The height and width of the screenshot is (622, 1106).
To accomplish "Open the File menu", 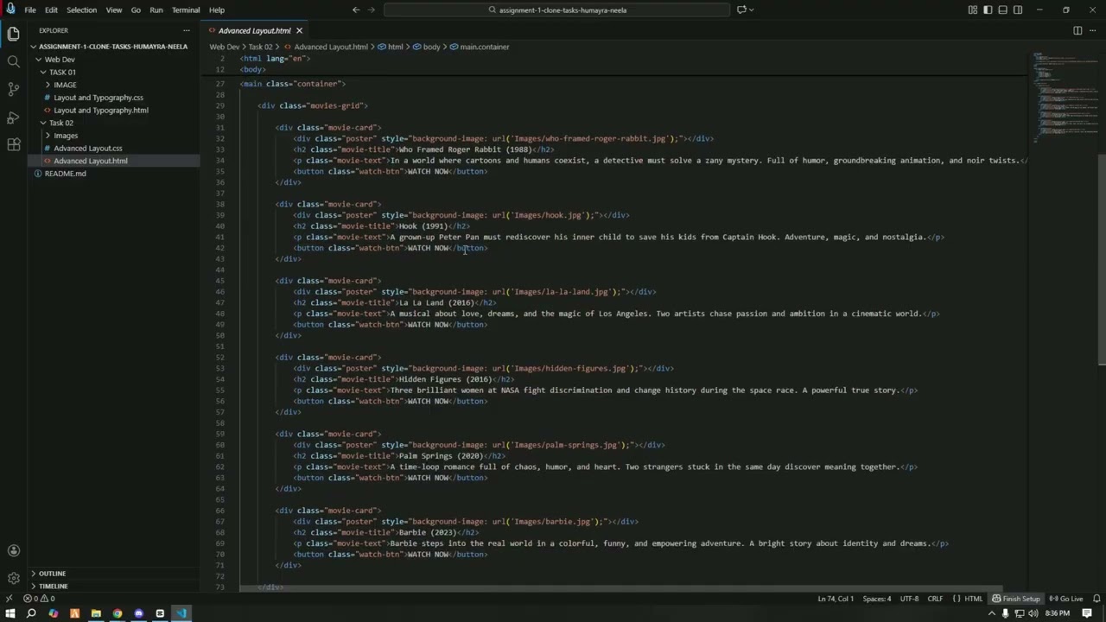I will coord(30,10).
